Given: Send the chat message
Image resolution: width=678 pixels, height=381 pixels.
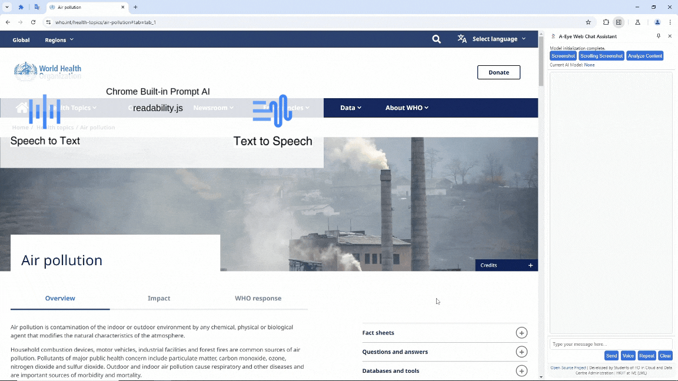Looking at the screenshot, I should (x=611, y=356).
